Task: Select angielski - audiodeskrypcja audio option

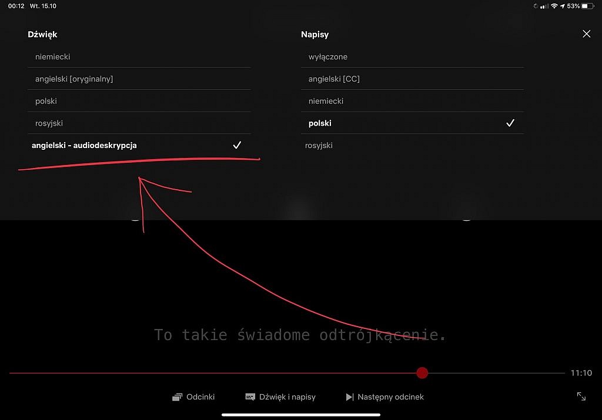Action: coord(139,145)
